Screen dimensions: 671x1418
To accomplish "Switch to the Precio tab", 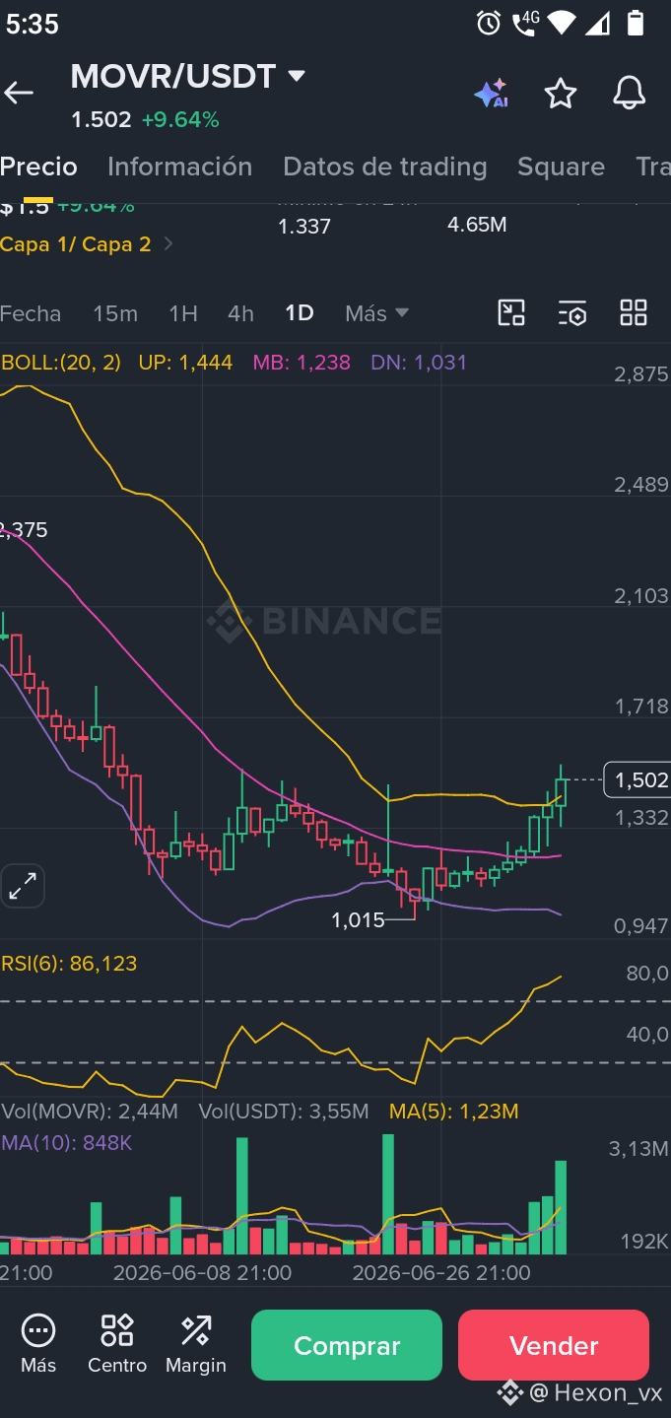I will [38, 167].
